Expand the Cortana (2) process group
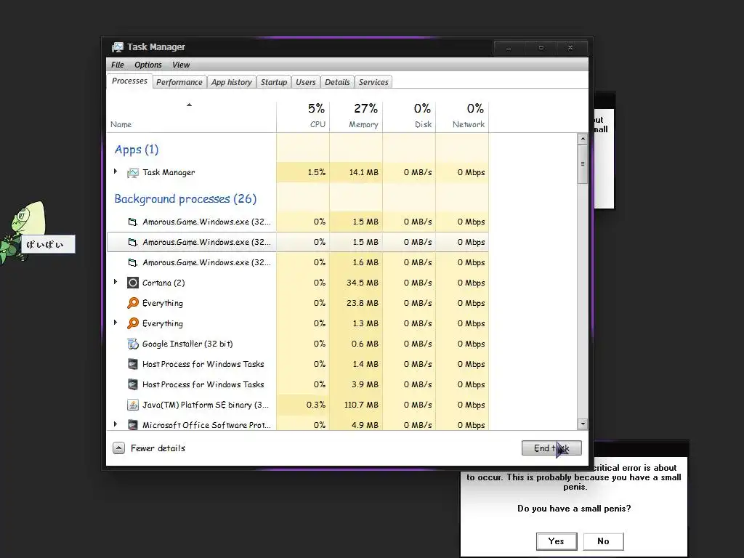 116,282
